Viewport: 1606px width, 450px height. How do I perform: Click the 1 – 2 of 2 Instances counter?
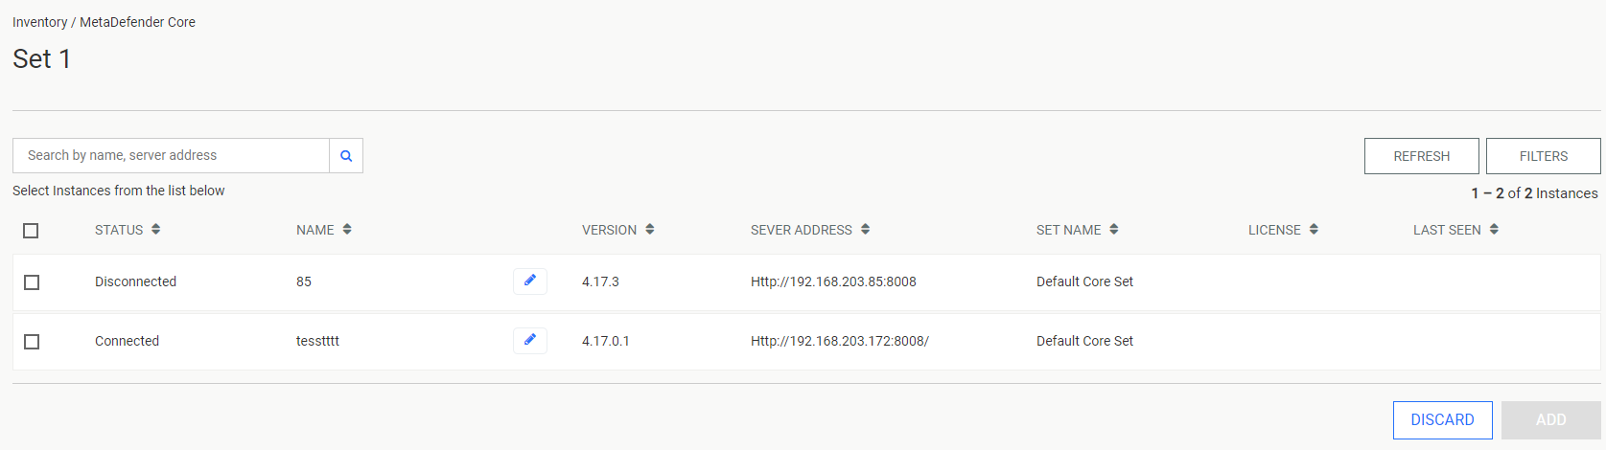1534,193
